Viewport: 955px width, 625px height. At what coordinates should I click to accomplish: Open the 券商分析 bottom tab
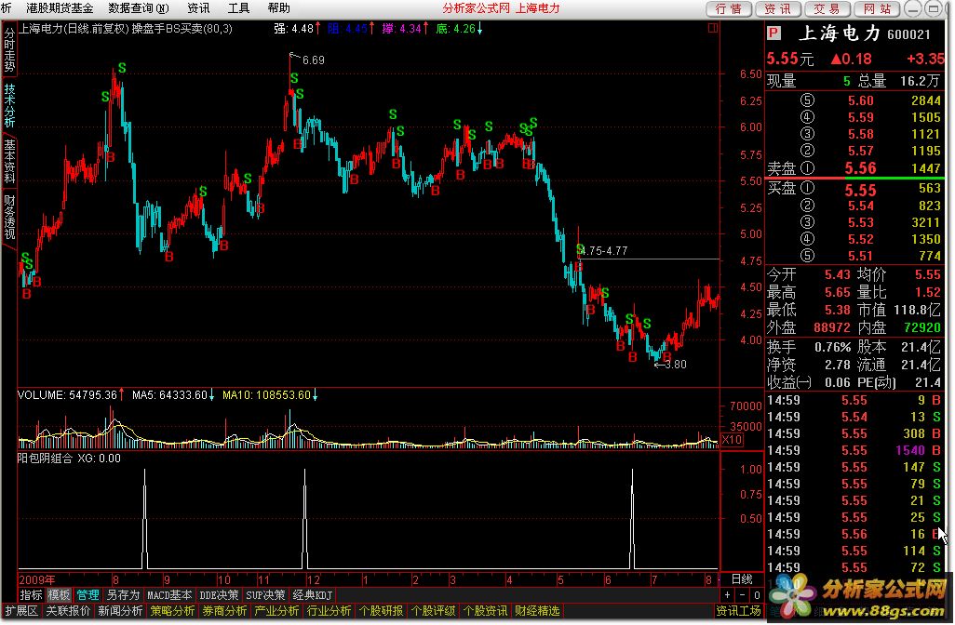(x=224, y=611)
